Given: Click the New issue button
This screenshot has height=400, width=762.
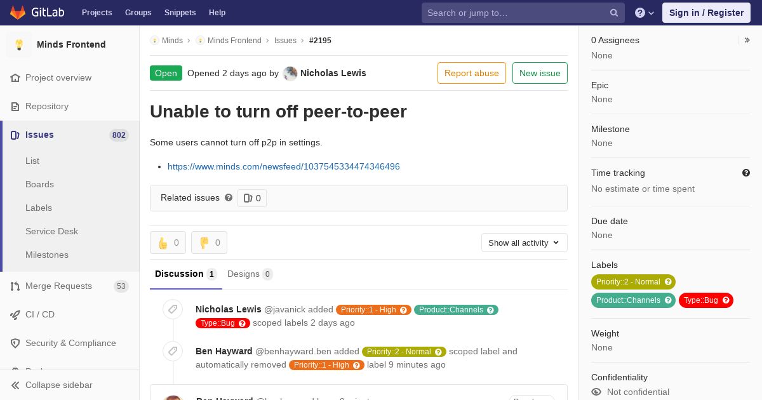Looking at the screenshot, I should coord(540,73).
